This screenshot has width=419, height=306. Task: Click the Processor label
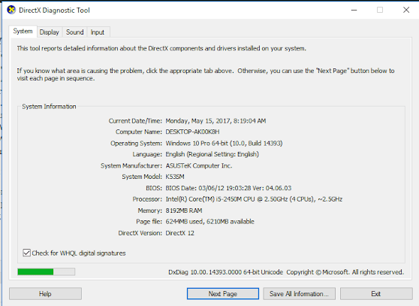(x=147, y=199)
